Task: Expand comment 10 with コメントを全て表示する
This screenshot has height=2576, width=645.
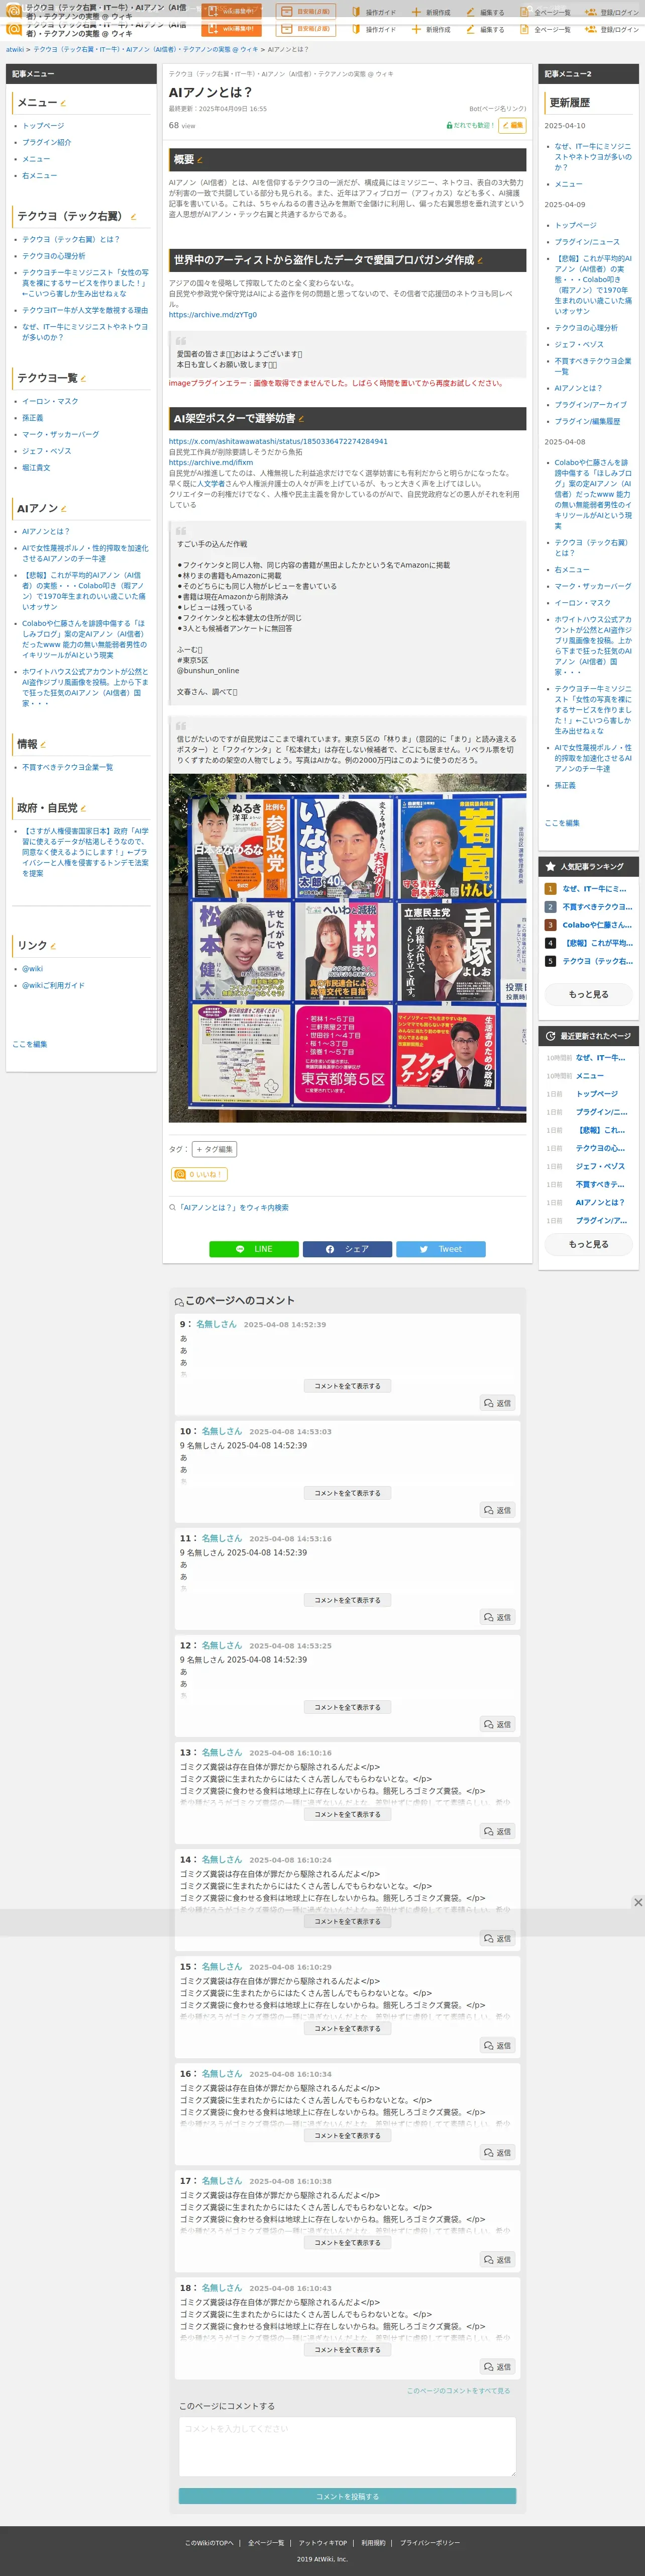Action: coord(348,1493)
